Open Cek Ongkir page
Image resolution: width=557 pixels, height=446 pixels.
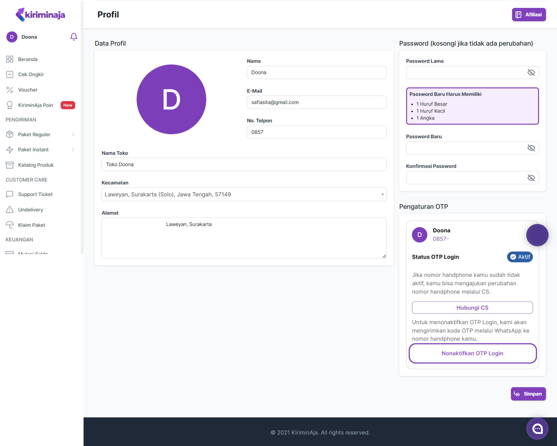pyautogui.click(x=31, y=74)
